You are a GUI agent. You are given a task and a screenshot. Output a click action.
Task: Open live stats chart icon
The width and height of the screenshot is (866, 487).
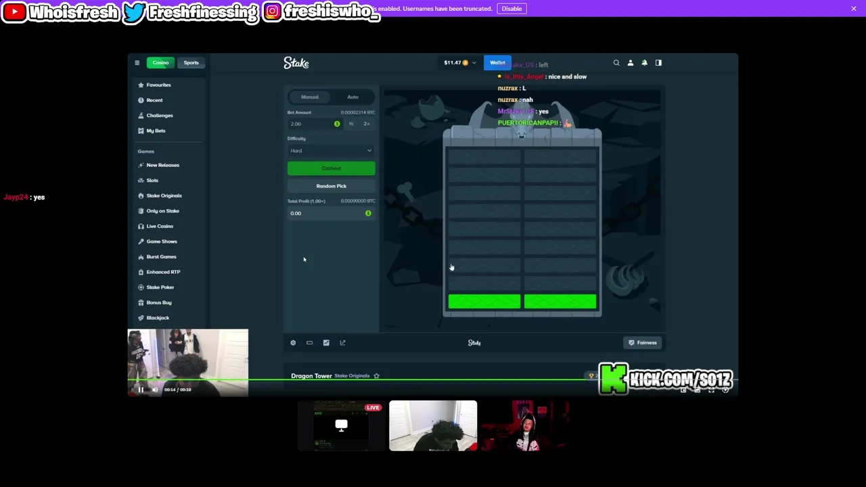(326, 343)
